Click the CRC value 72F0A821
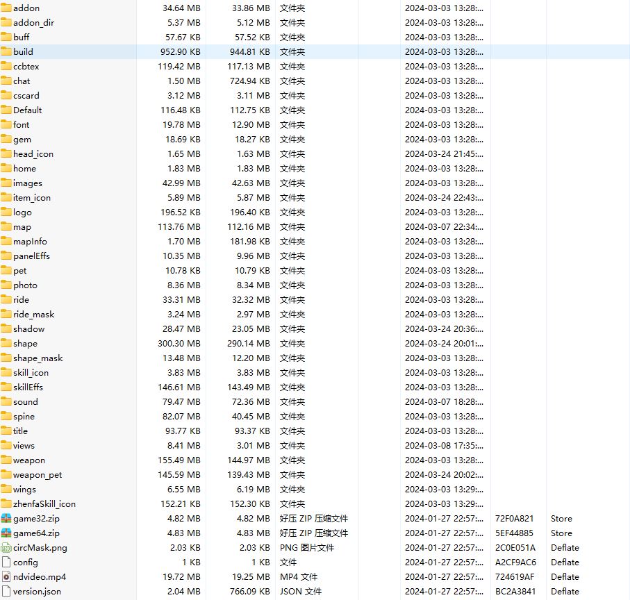 click(x=514, y=519)
